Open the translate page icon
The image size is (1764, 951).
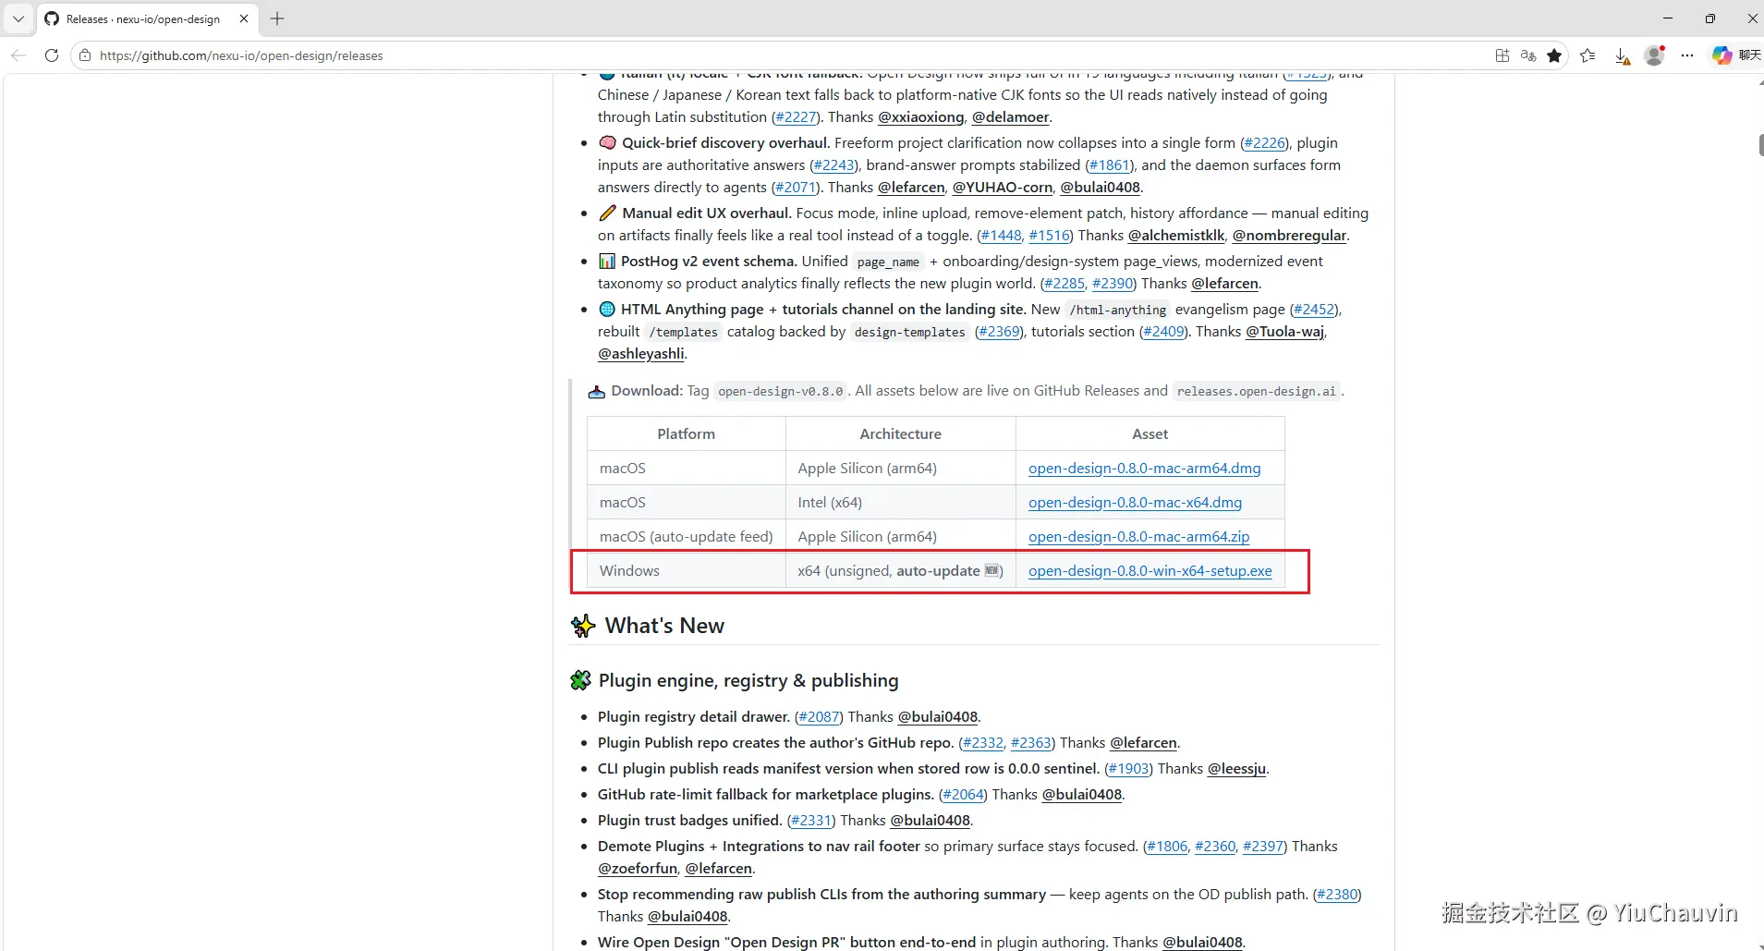click(x=1528, y=55)
